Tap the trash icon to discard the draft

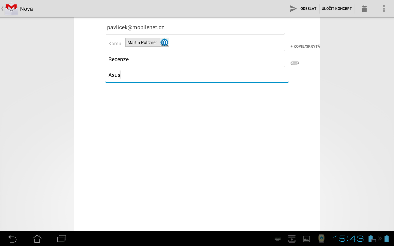364,8
